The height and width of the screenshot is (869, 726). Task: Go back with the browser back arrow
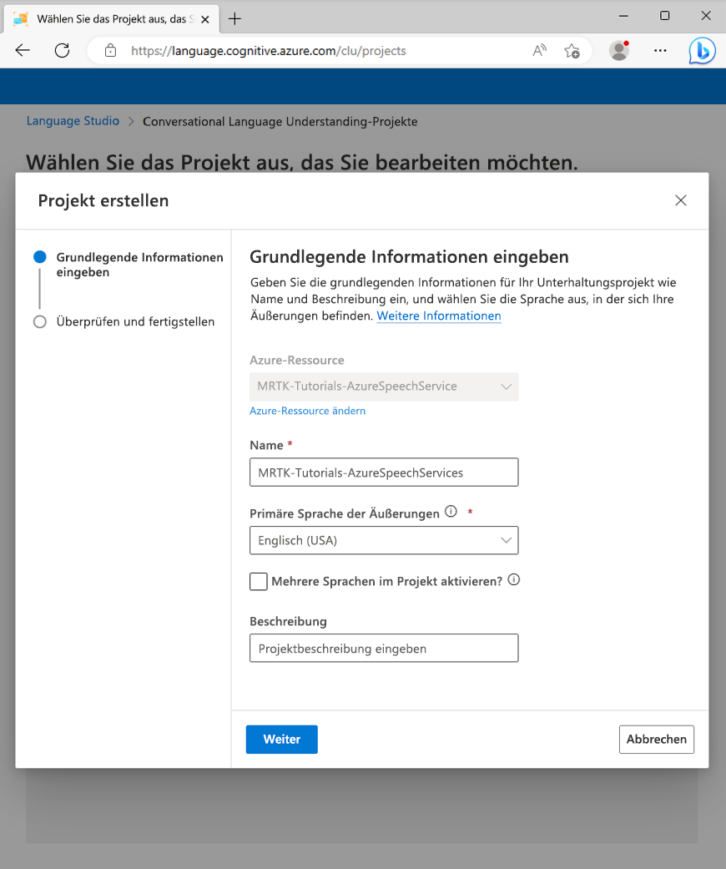[x=23, y=50]
